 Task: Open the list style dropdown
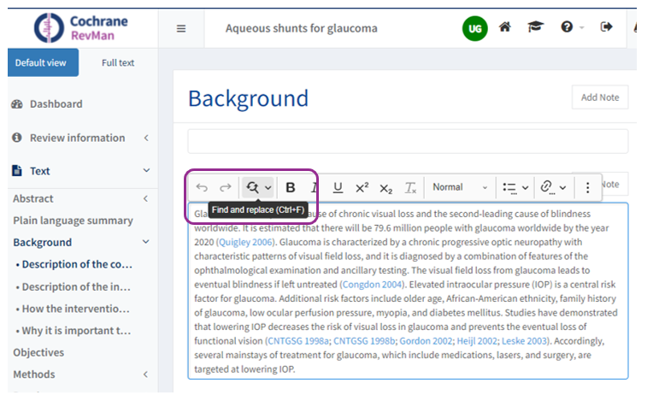point(515,187)
